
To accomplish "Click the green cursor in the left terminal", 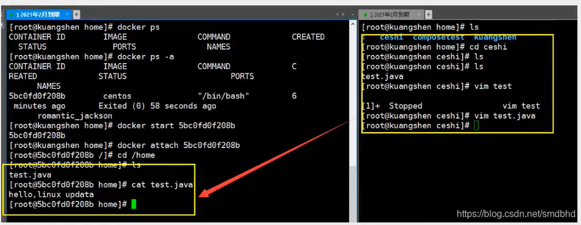I will tap(134, 204).
